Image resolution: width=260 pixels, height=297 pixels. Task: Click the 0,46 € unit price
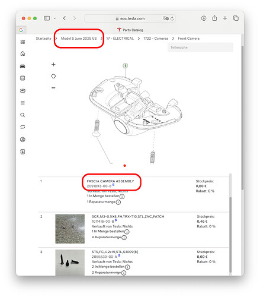[x=202, y=222]
